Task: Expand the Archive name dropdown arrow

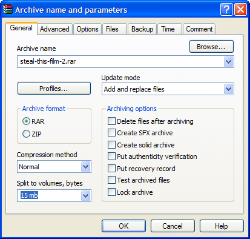Action: point(229,61)
